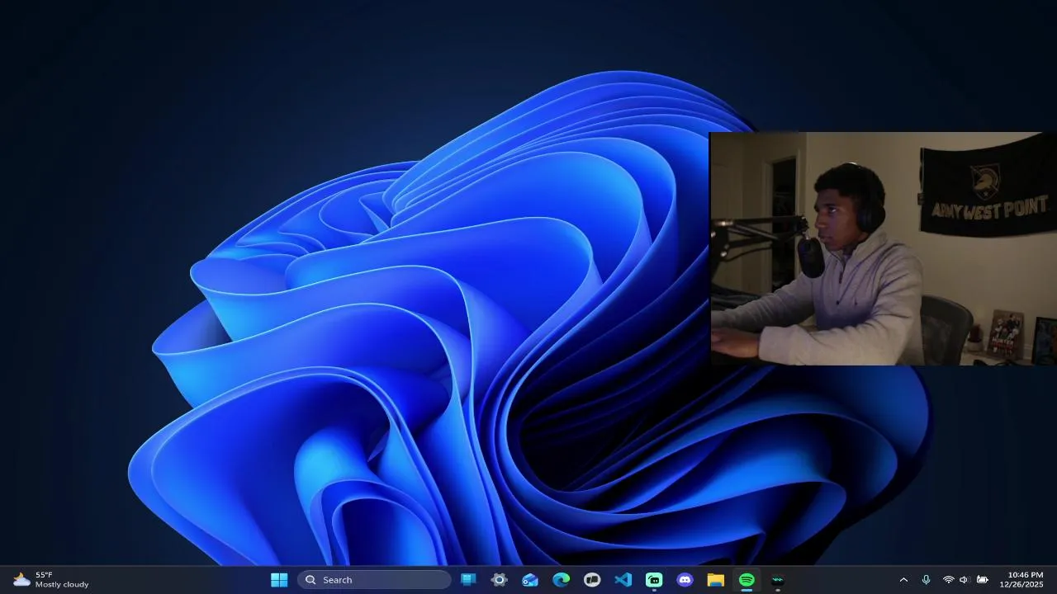Open the blue stacked-windows taskbar app
1057x594 pixels.
468,580
